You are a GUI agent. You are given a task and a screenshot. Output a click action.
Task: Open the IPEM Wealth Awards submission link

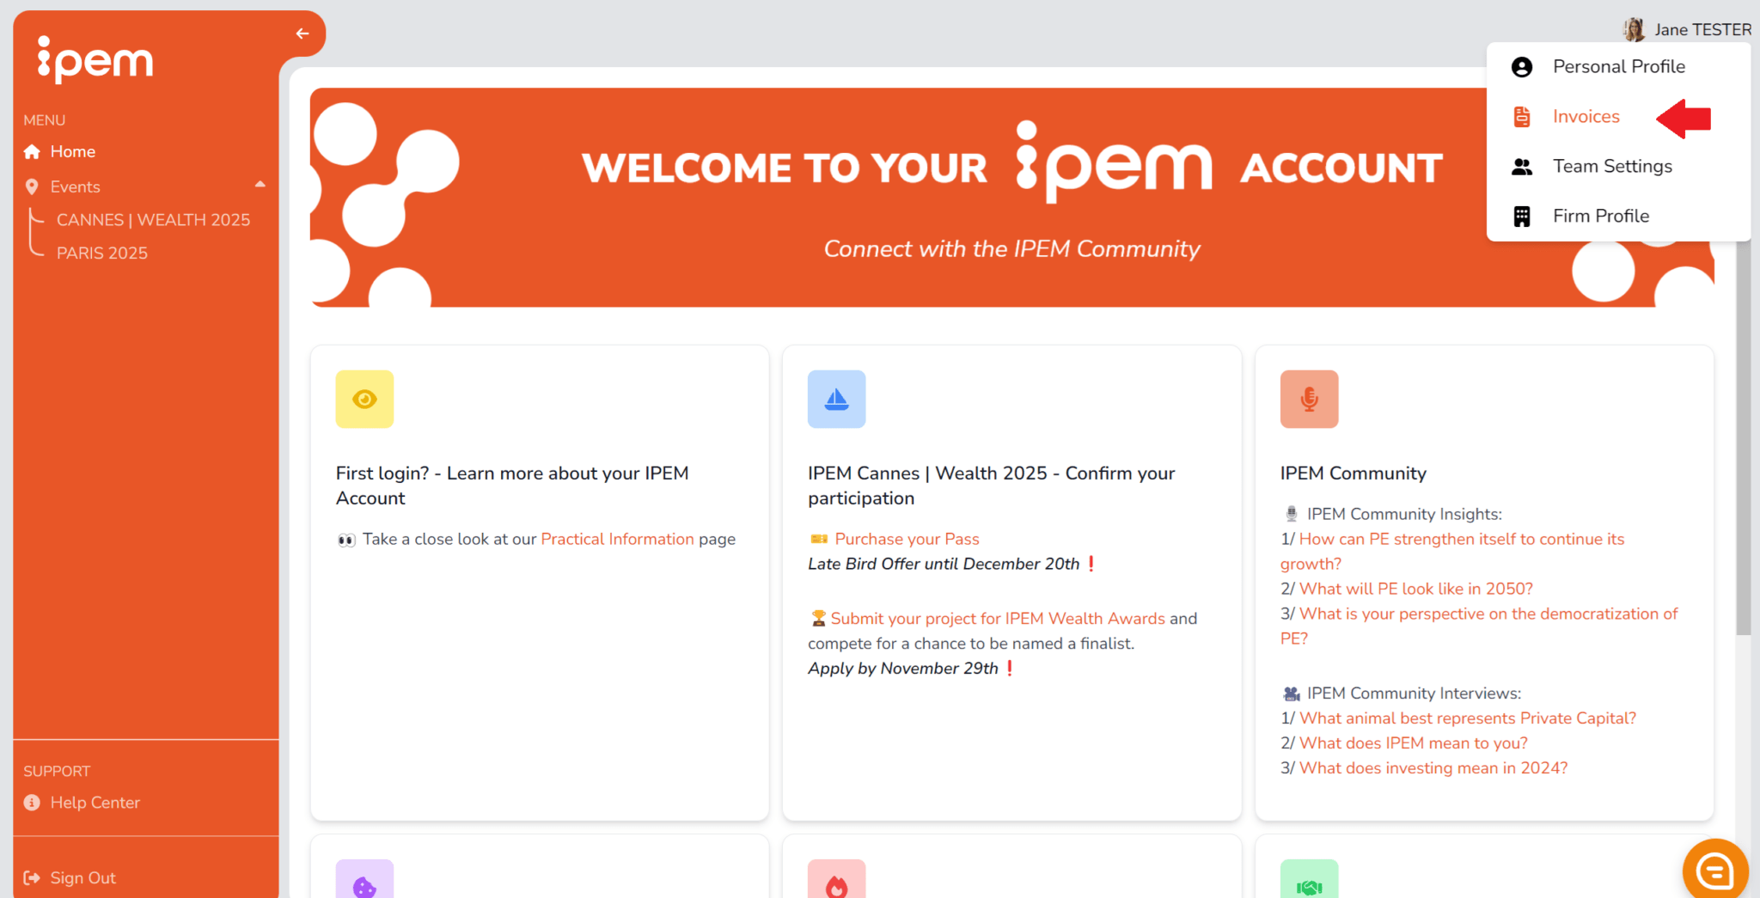coord(999,618)
